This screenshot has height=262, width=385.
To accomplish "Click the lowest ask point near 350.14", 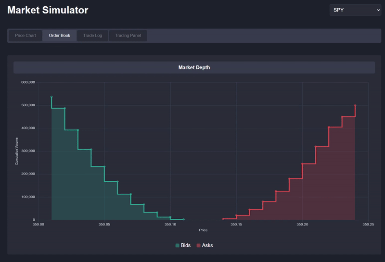I will coord(223,219).
